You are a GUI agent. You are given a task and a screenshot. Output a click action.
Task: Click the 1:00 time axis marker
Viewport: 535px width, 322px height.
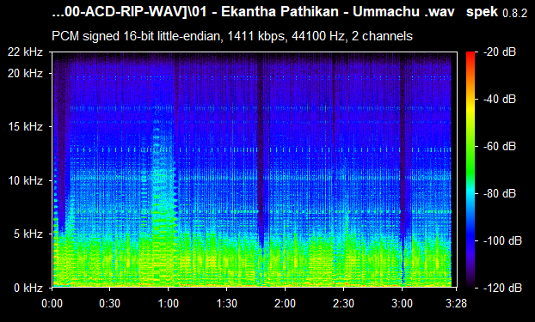[169, 303]
